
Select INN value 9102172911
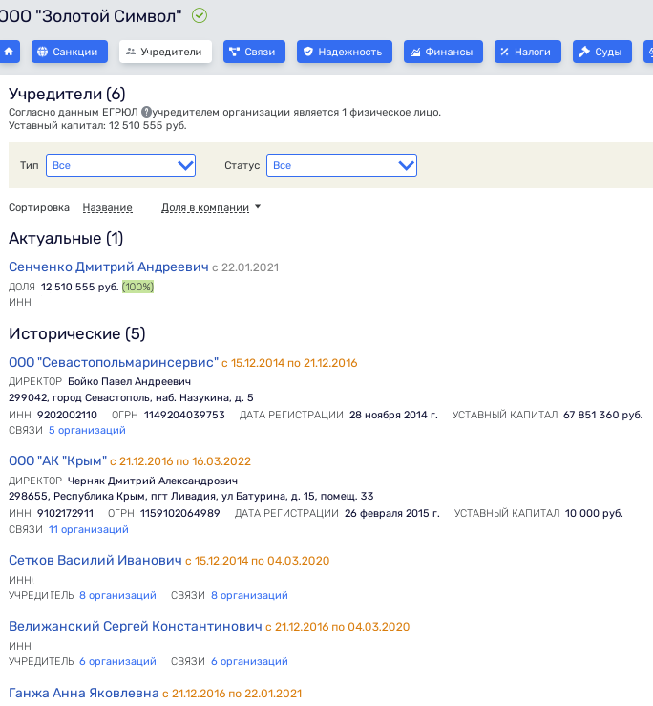point(65,513)
